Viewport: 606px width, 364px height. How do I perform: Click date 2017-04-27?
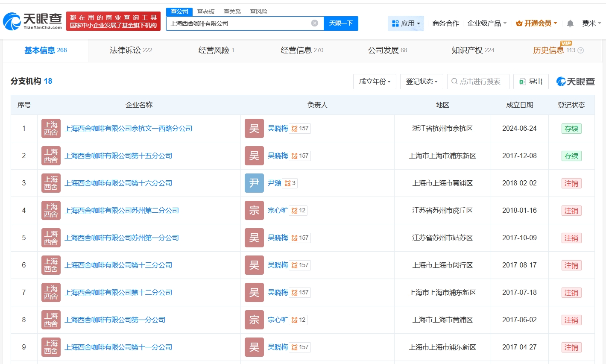519,347
